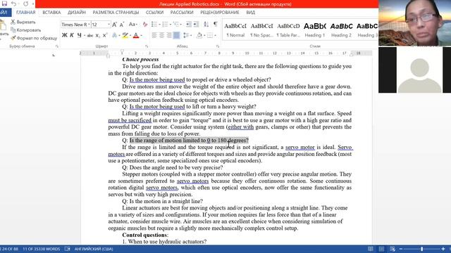Apply text effects glowing A icon
This screenshot has height=253, width=451.
[x=114, y=35]
